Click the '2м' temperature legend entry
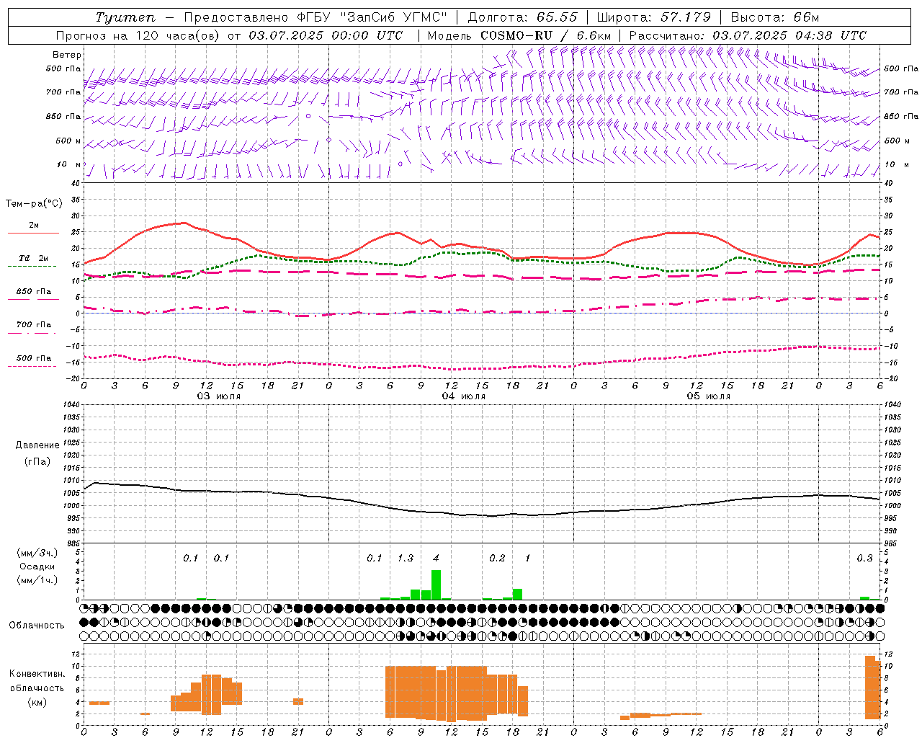This screenshot has height=738, width=922. (34, 226)
